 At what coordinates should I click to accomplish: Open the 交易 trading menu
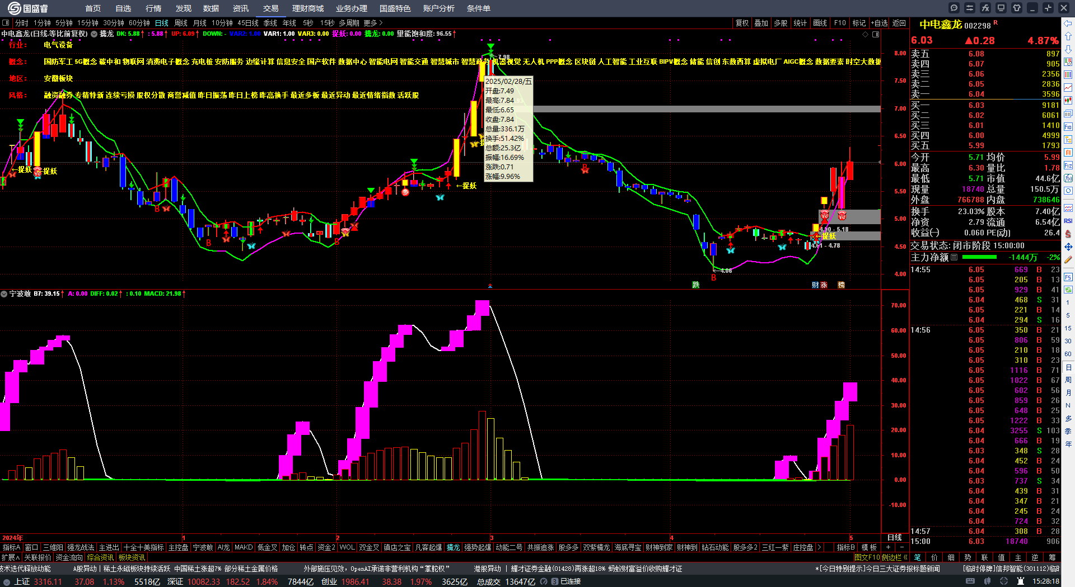click(271, 8)
